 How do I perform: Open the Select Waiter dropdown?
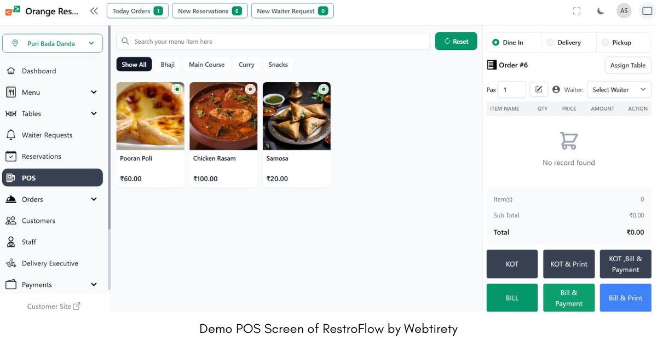[619, 90]
